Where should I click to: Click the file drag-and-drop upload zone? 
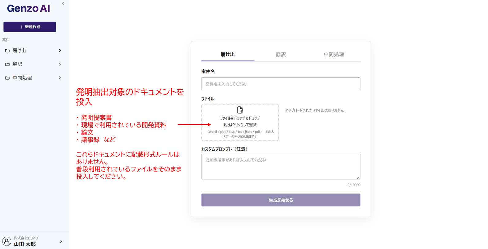click(x=240, y=123)
